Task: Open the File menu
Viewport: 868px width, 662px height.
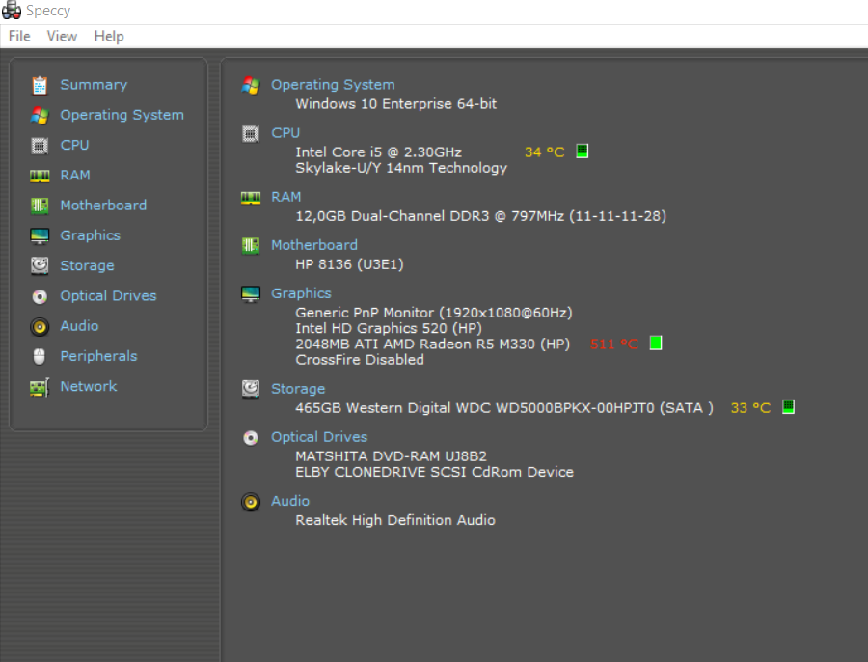Action: pyautogui.click(x=19, y=36)
